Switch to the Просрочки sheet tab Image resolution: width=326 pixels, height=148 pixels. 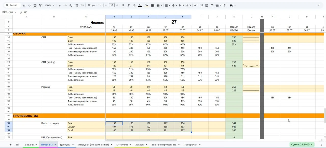click(x=192, y=145)
